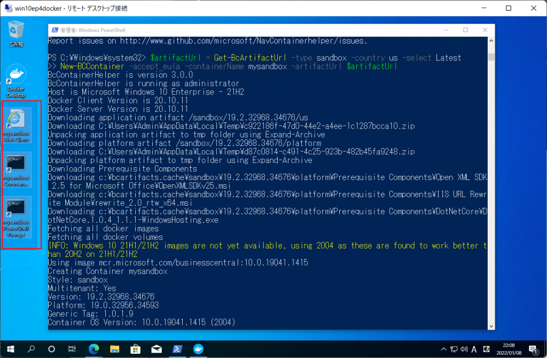The height and width of the screenshot is (358, 547).
Task: Click the NavContainerHelper issues URL text
Action: coord(244,41)
